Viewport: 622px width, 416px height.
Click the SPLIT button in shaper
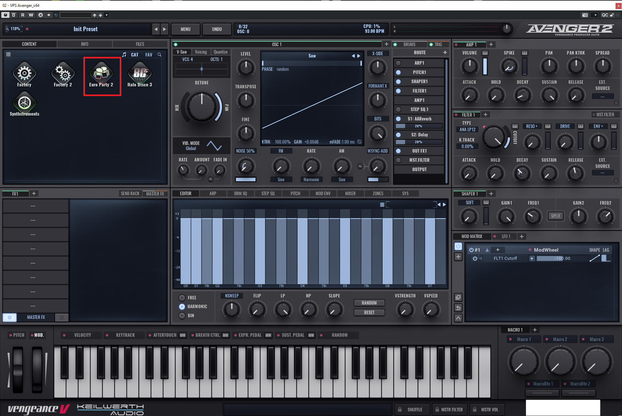(x=555, y=216)
